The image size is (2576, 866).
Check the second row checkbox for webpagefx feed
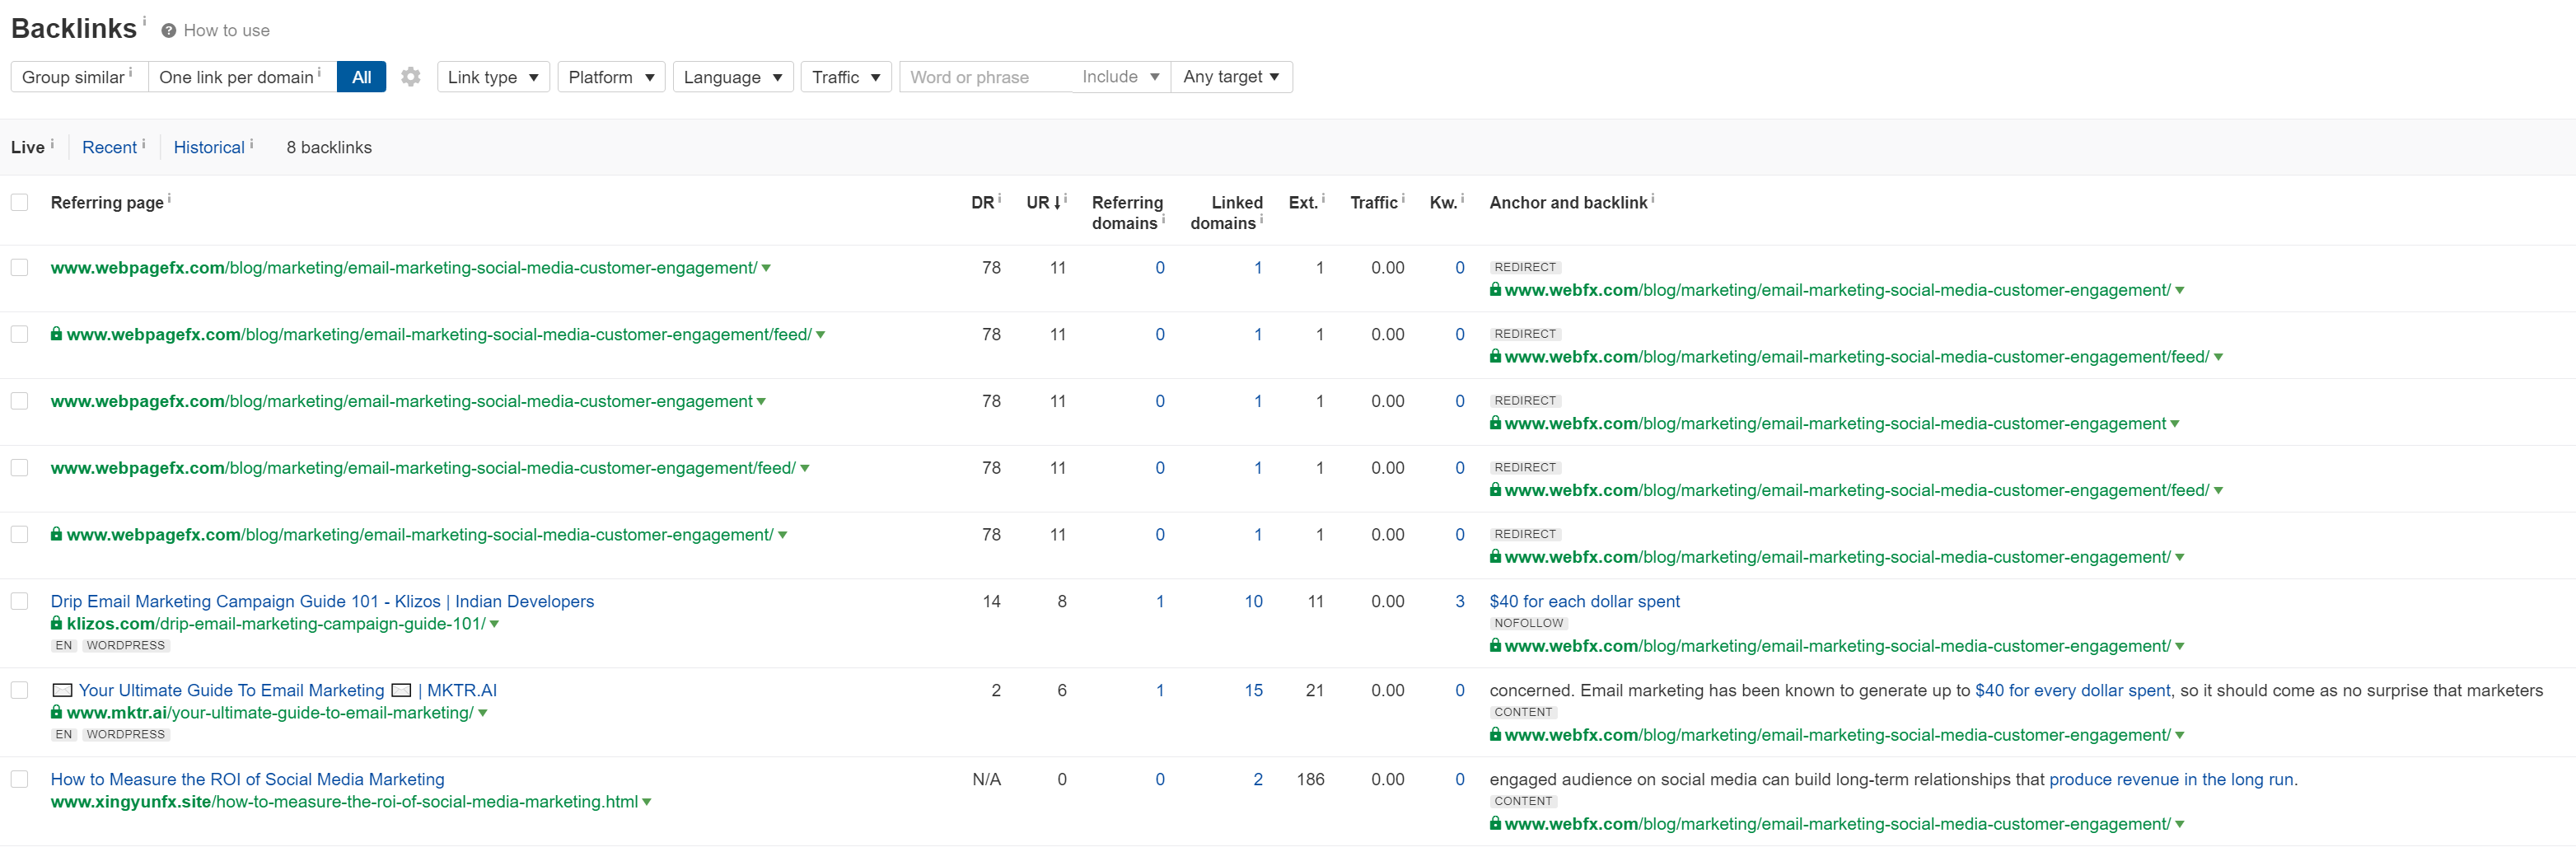click(x=19, y=335)
